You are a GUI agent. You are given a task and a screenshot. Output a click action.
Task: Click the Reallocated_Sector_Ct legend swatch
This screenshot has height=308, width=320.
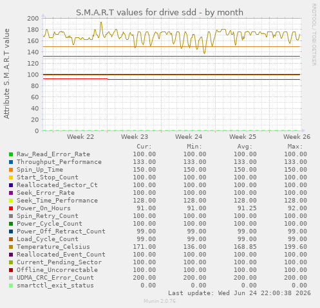11,185
